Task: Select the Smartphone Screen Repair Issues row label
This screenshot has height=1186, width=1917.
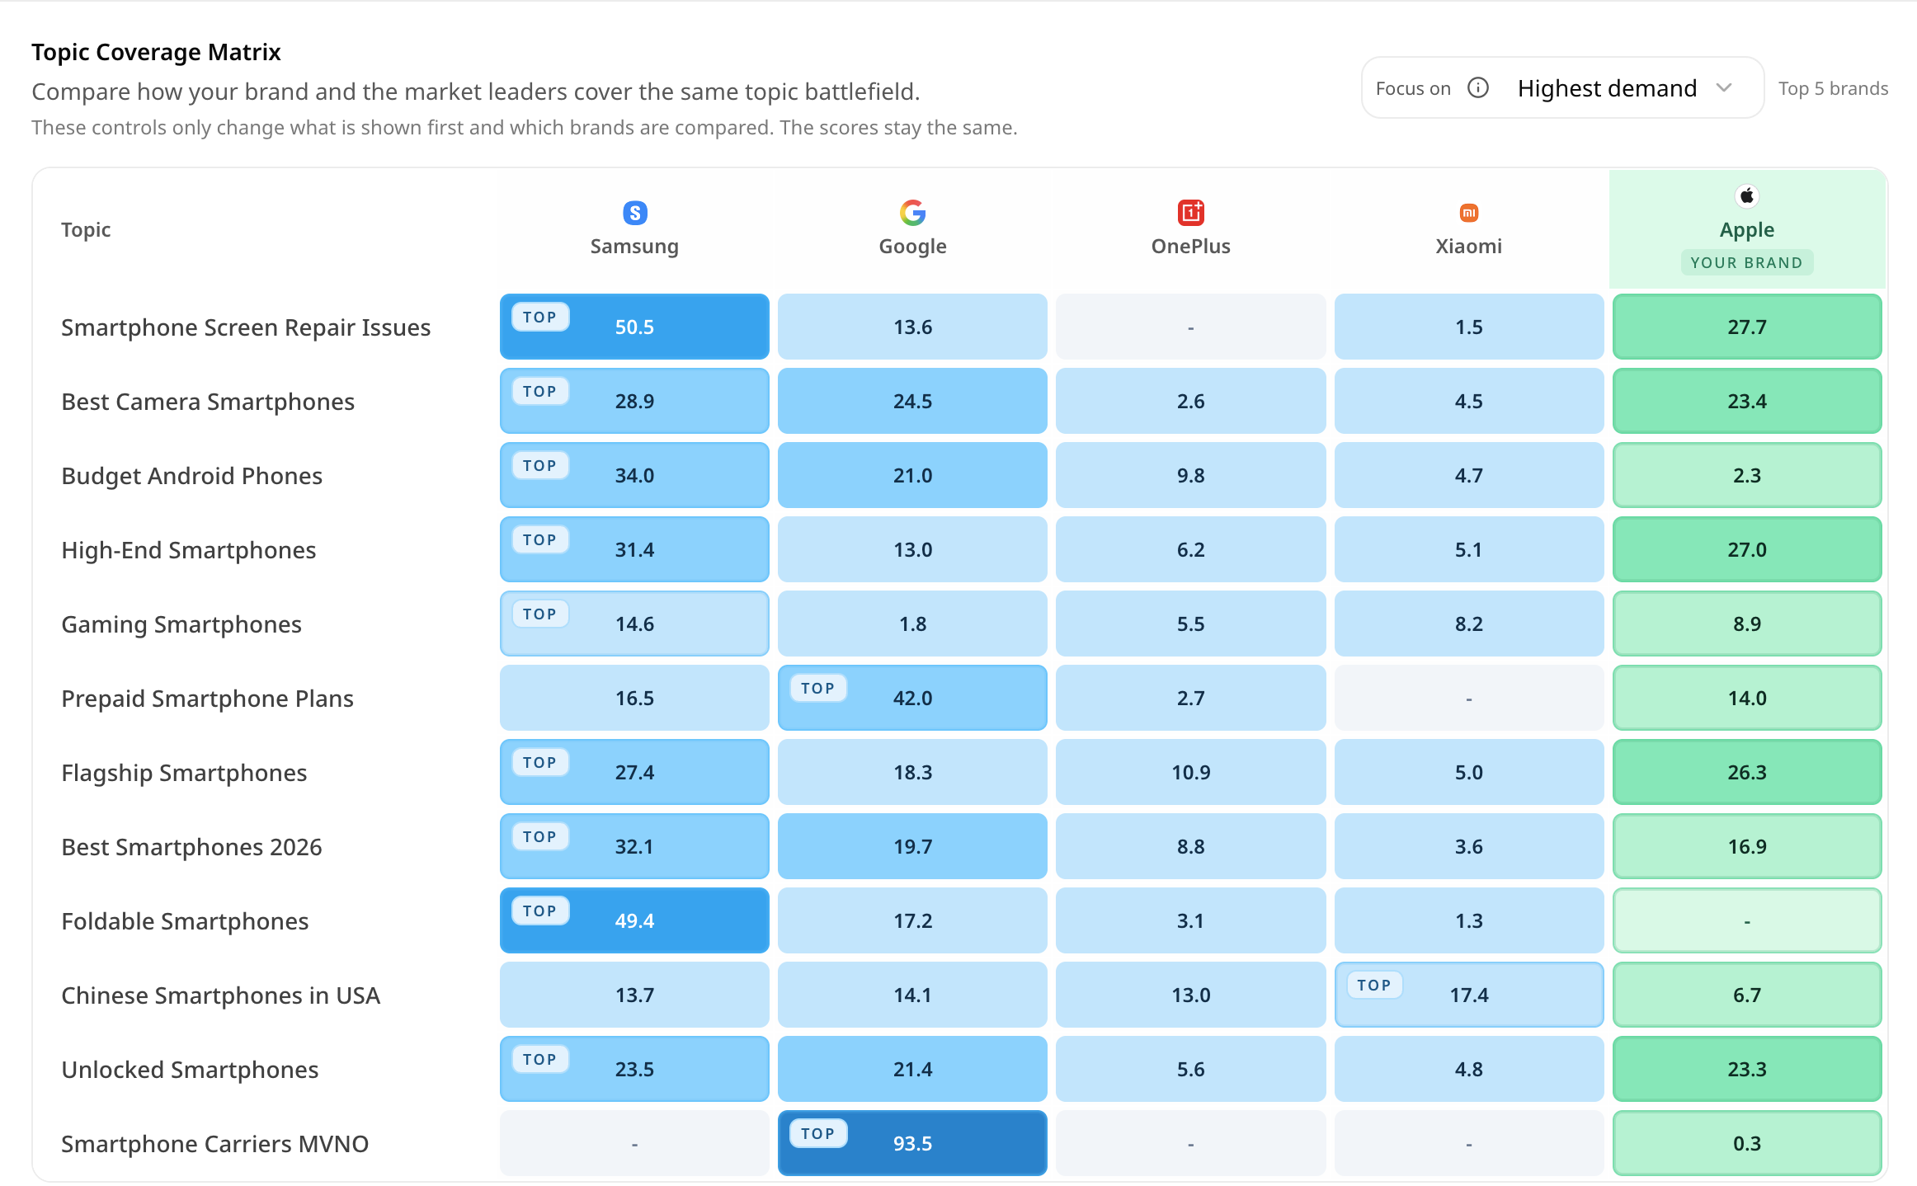Action: [246, 327]
